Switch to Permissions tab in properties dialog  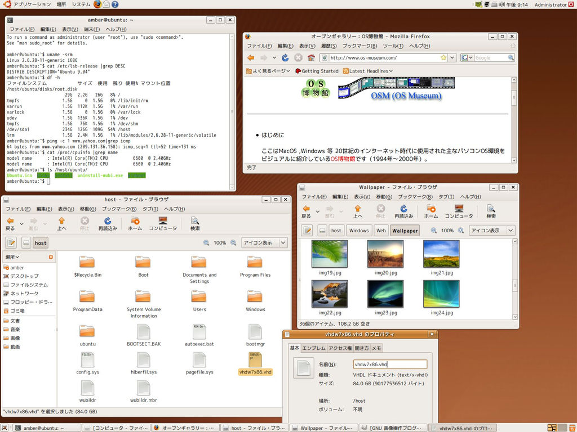pyautogui.click(x=340, y=348)
